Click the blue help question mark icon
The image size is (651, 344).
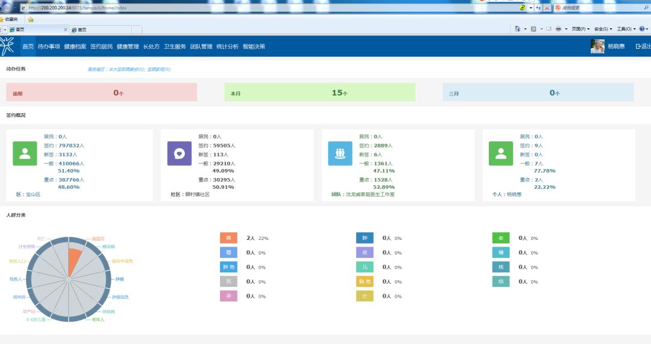(x=642, y=29)
